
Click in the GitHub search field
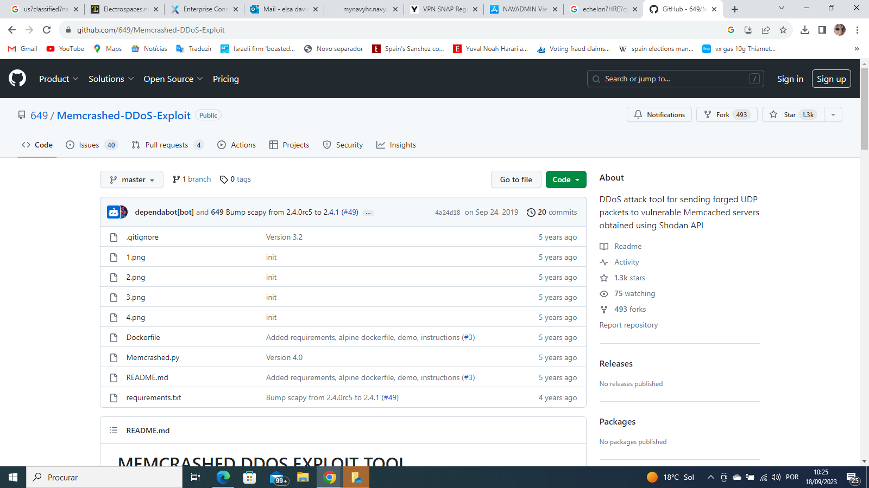click(x=675, y=79)
